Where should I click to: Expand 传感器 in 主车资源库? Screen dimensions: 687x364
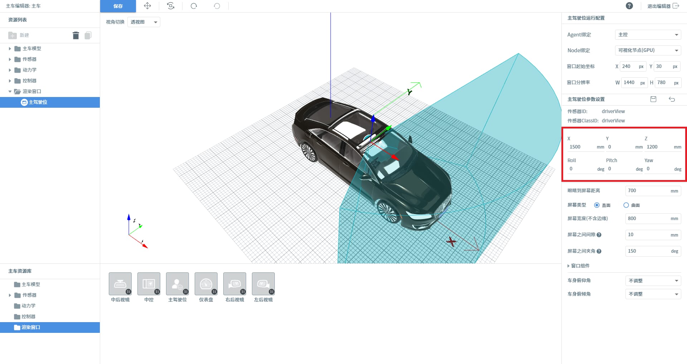pos(10,295)
